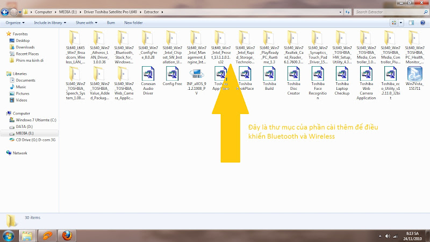
Task: Expand the Include in library menu
Action: point(50,23)
